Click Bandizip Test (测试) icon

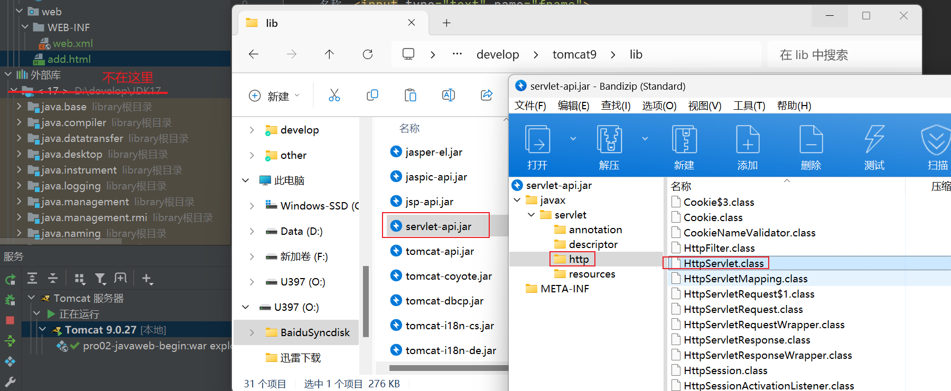coord(874,139)
